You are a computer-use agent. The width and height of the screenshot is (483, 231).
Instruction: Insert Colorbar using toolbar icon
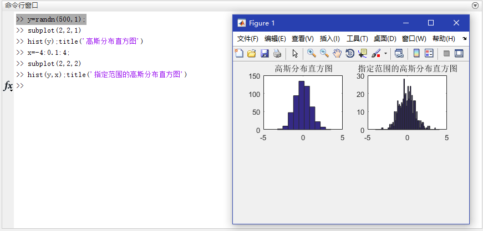tap(416, 54)
